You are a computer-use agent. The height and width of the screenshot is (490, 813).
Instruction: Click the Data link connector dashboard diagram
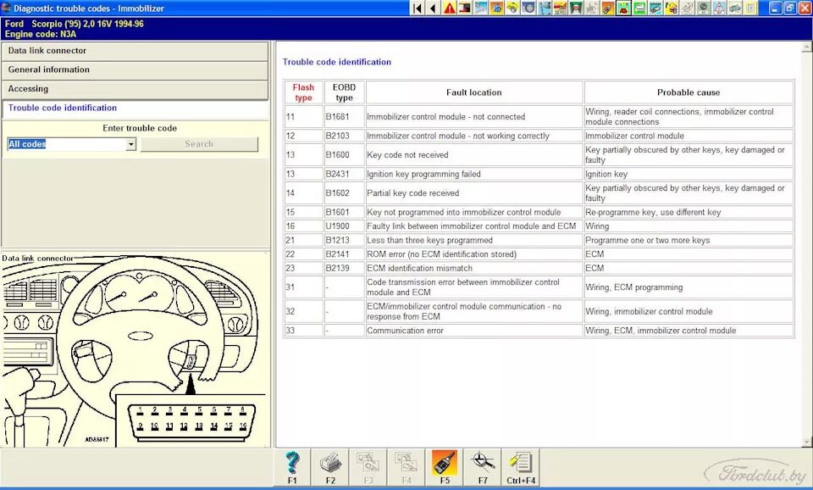135,350
